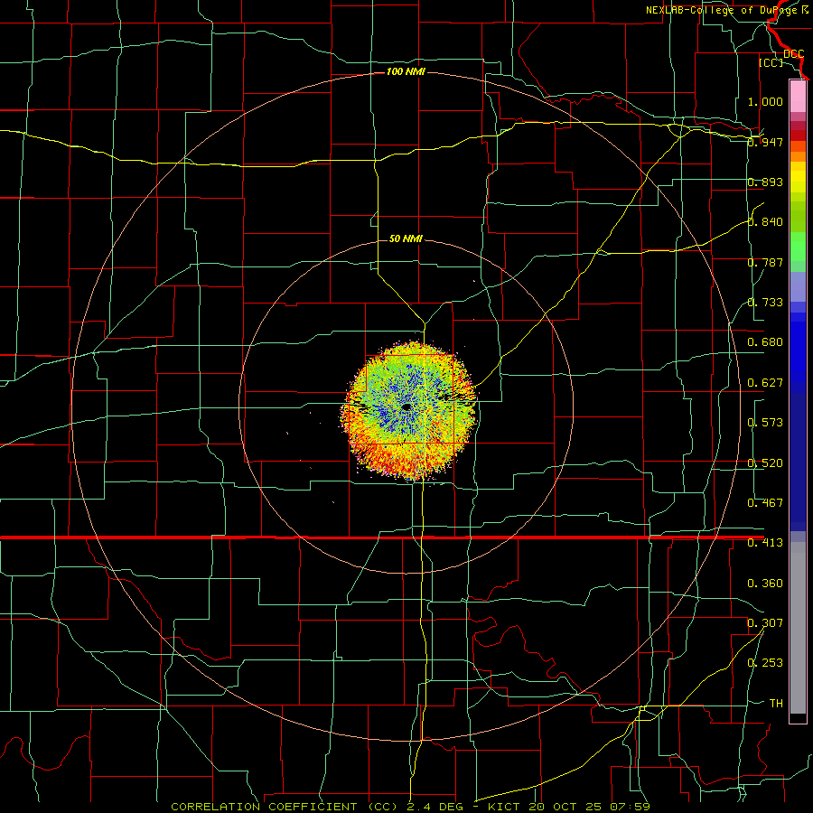Pick the red swatch on the color scale
Viewport: 813px width, 813px height.
[x=798, y=135]
